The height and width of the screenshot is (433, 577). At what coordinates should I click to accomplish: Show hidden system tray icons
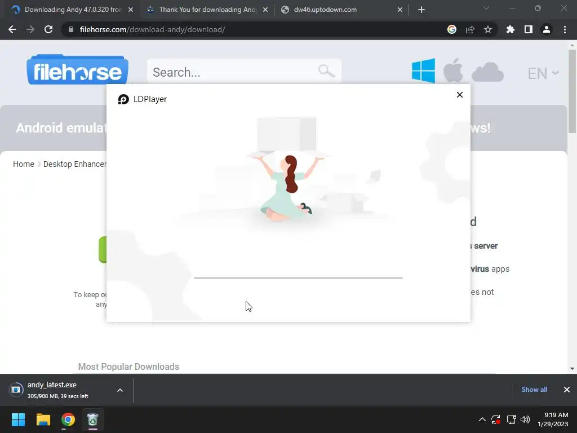tap(482, 419)
